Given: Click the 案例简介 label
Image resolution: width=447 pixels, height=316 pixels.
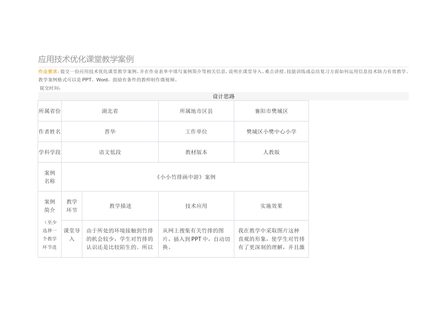Looking at the screenshot, I should (49, 205).
